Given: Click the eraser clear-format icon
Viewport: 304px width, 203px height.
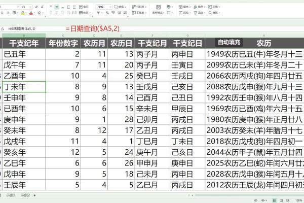Looking at the screenshot, I should 40,13.
